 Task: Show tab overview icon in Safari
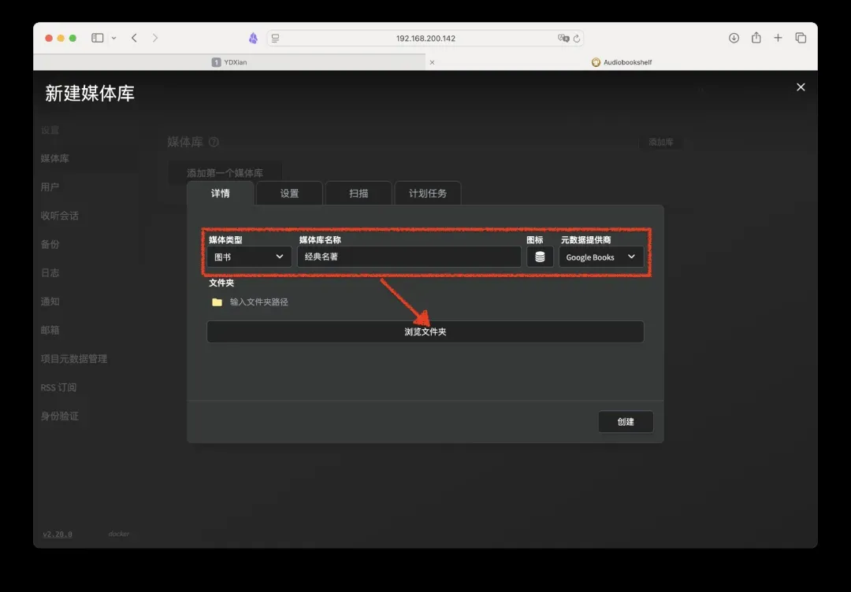801,38
